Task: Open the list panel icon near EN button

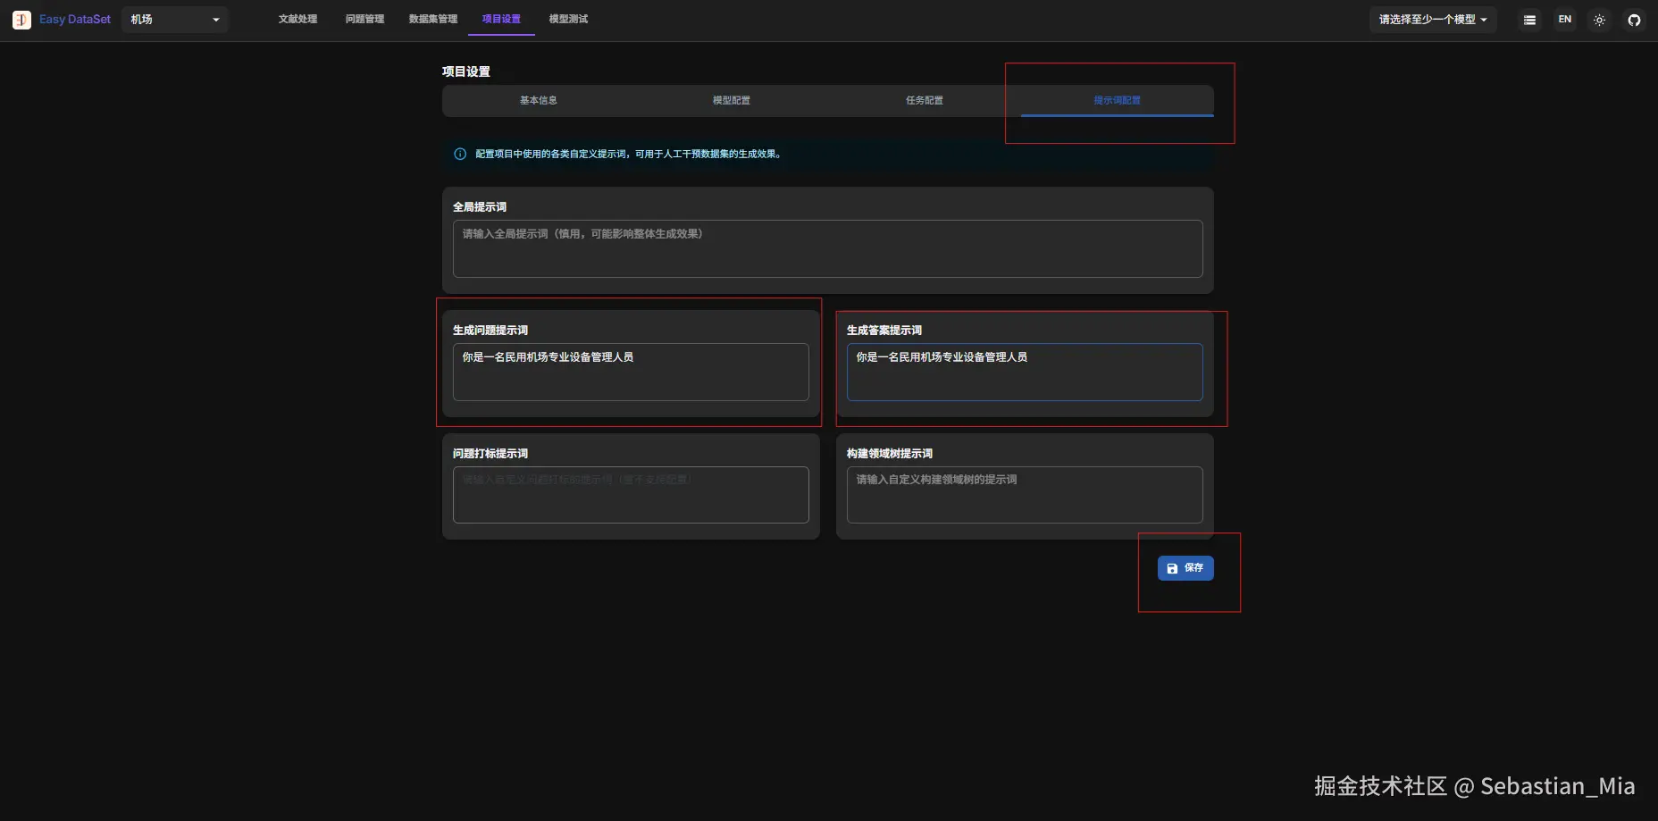Action: (1528, 19)
